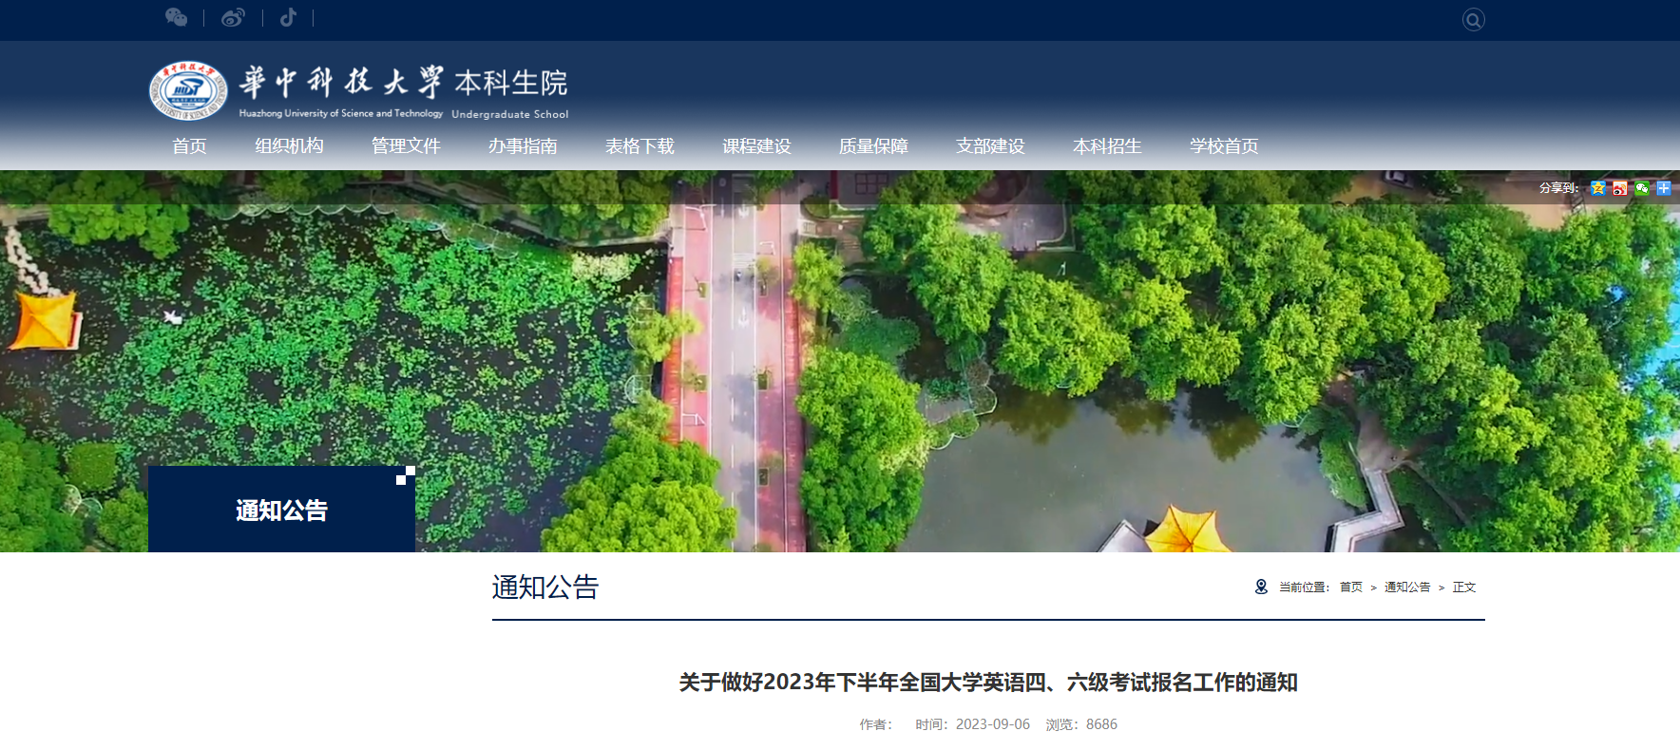
Task: Open the 学校首页 menu
Action: [1224, 146]
